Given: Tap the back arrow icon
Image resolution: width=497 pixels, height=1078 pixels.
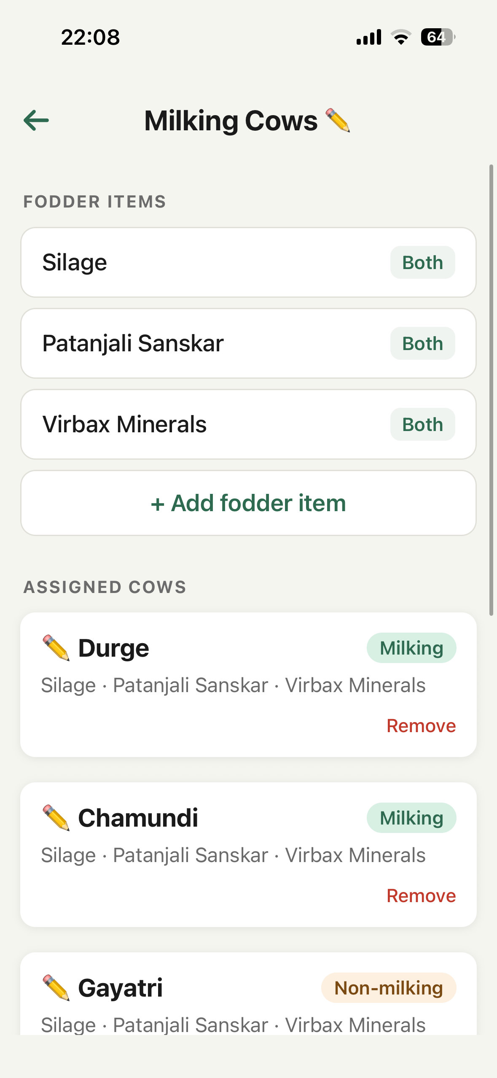Looking at the screenshot, I should (x=36, y=121).
